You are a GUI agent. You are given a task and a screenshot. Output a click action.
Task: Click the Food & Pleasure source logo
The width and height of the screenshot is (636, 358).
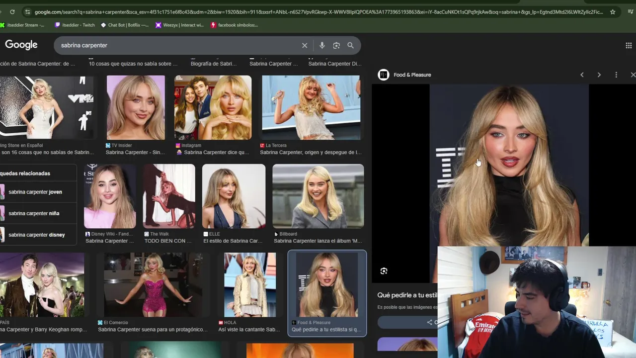tap(383, 75)
